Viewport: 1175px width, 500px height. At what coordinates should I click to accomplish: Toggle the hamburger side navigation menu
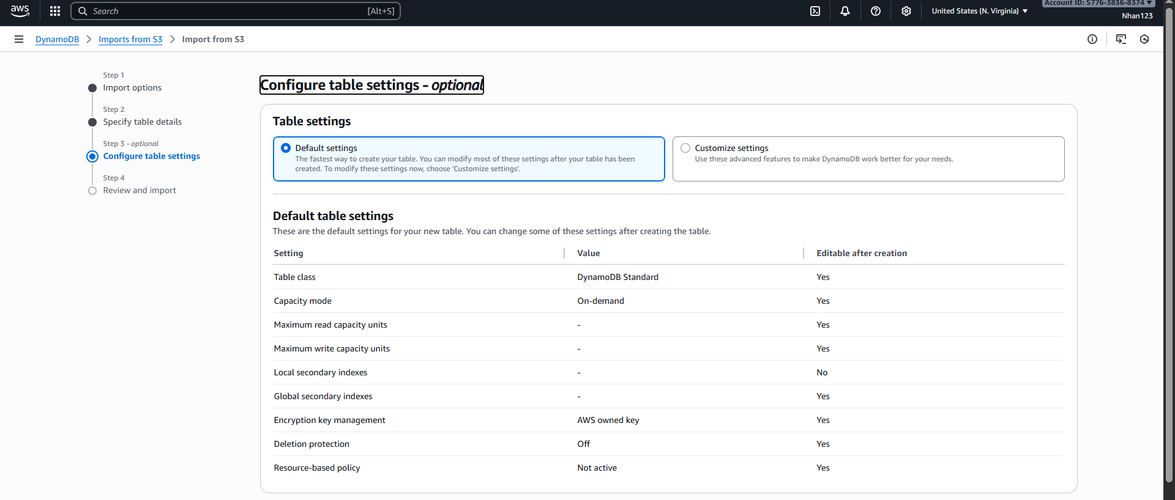tap(19, 39)
